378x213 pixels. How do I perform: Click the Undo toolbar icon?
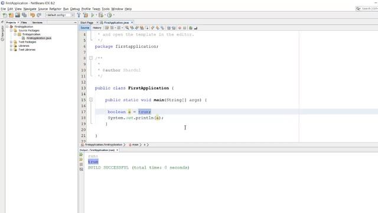(x=32, y=15)
